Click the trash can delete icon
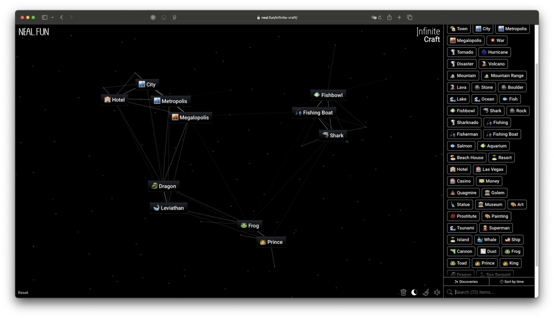 pos(403,292)
